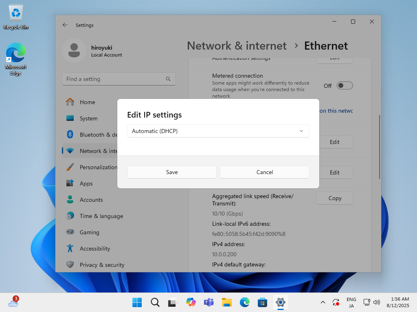Image resolution: width=417 pixels, height=312 pixels.
Task: Open Privacy & security shield icon
Action: [x=70, y=265]
